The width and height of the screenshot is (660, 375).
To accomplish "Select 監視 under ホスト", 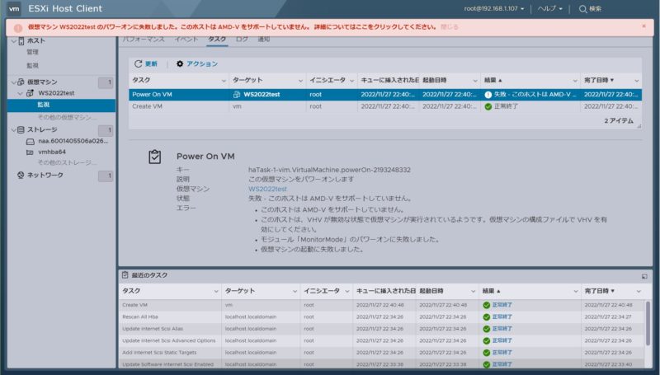I will [32, 66].
